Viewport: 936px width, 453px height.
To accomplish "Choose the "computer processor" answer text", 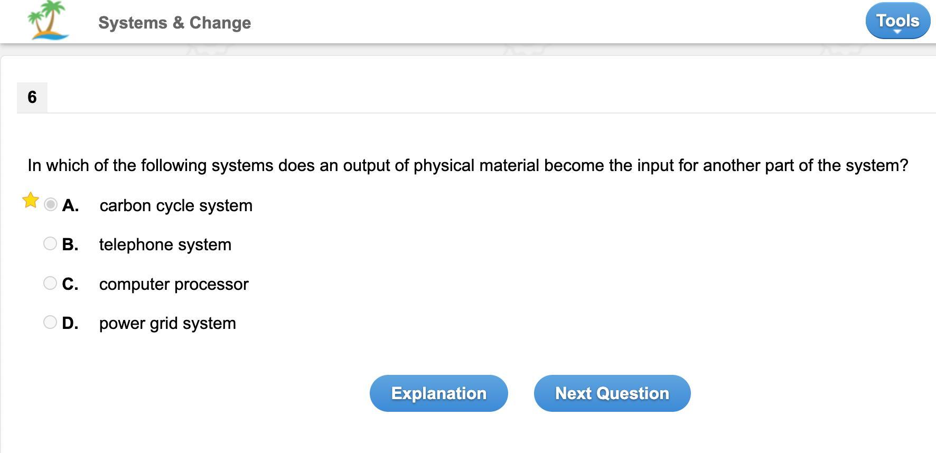I will [x=174, y=284].
